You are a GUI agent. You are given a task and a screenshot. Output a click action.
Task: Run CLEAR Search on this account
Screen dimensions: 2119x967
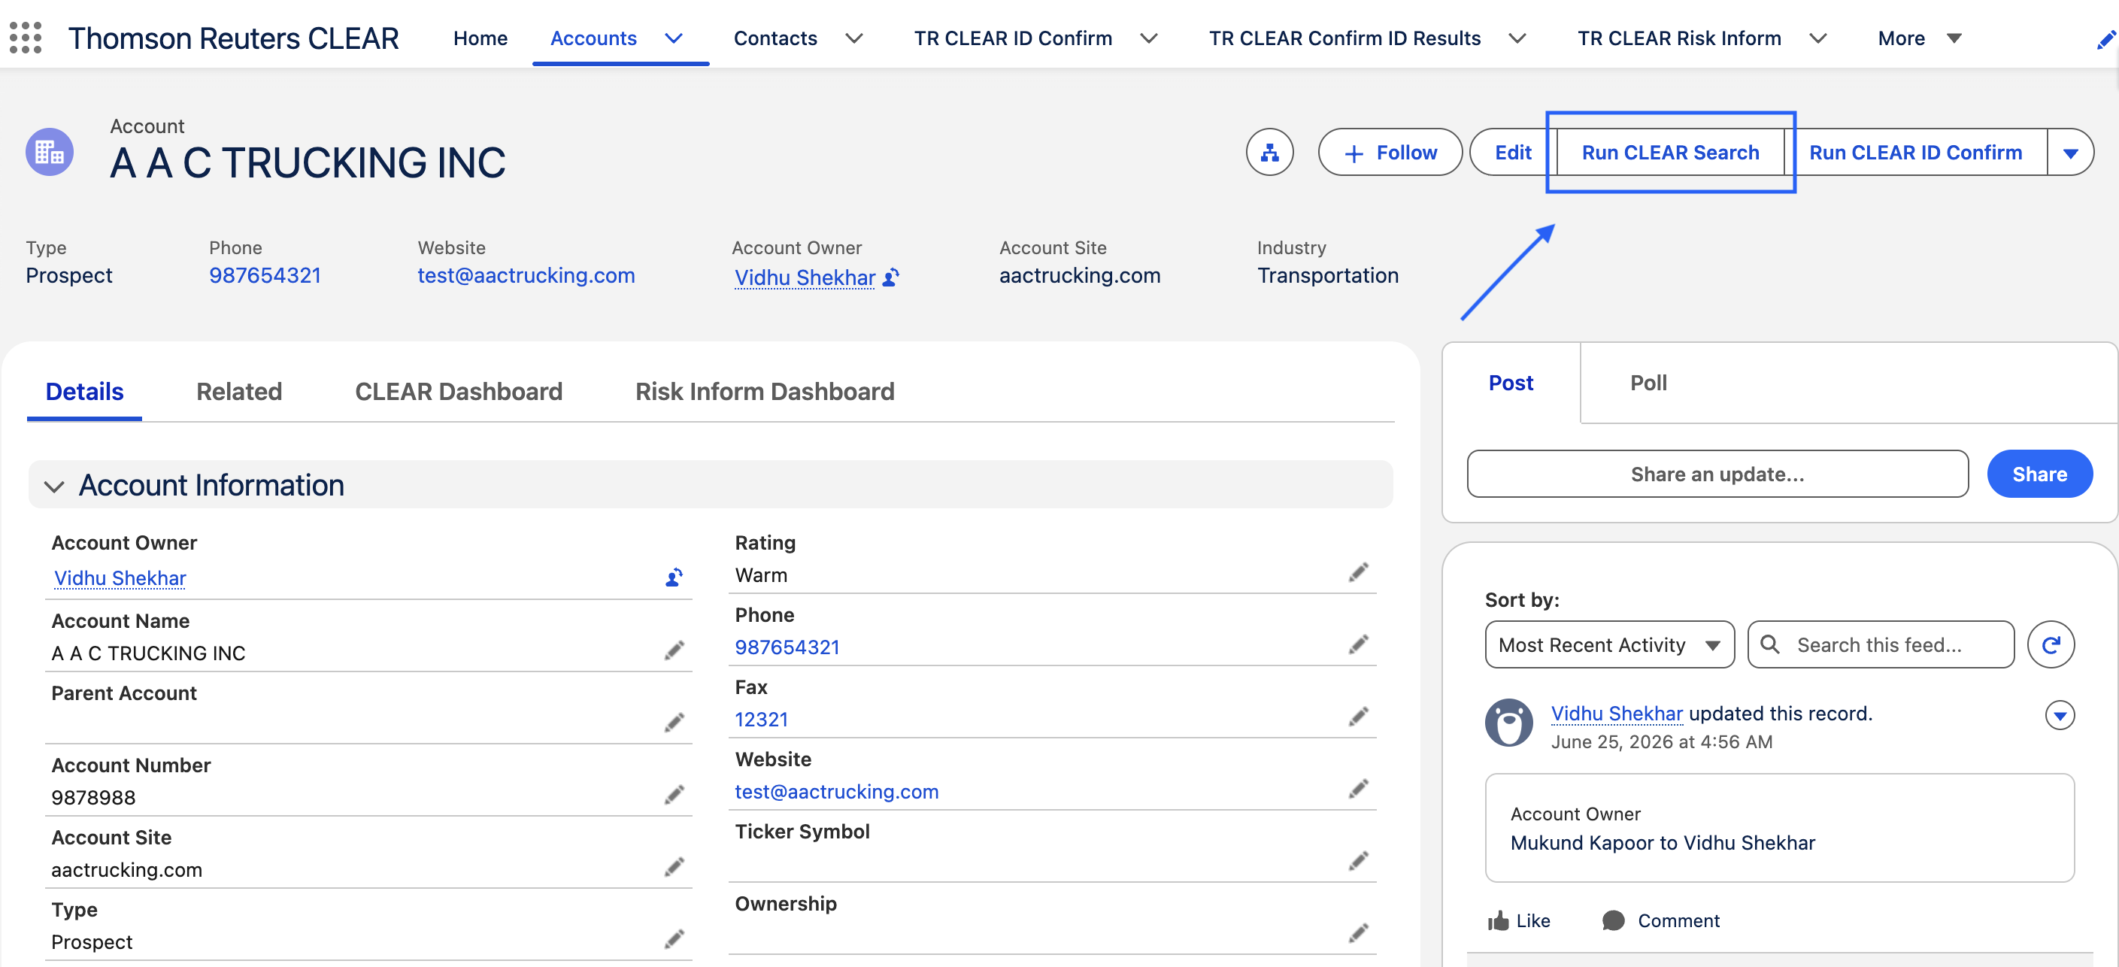click(1670, 152)
